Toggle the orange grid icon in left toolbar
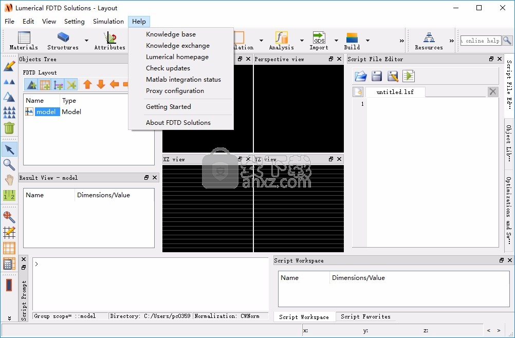Viewport: 515px width, 338px height. [x=9, y=248]
